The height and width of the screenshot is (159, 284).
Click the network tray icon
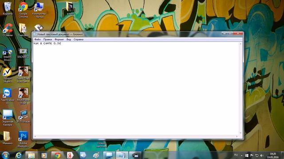pyautogui.click(x=256, y=155)
